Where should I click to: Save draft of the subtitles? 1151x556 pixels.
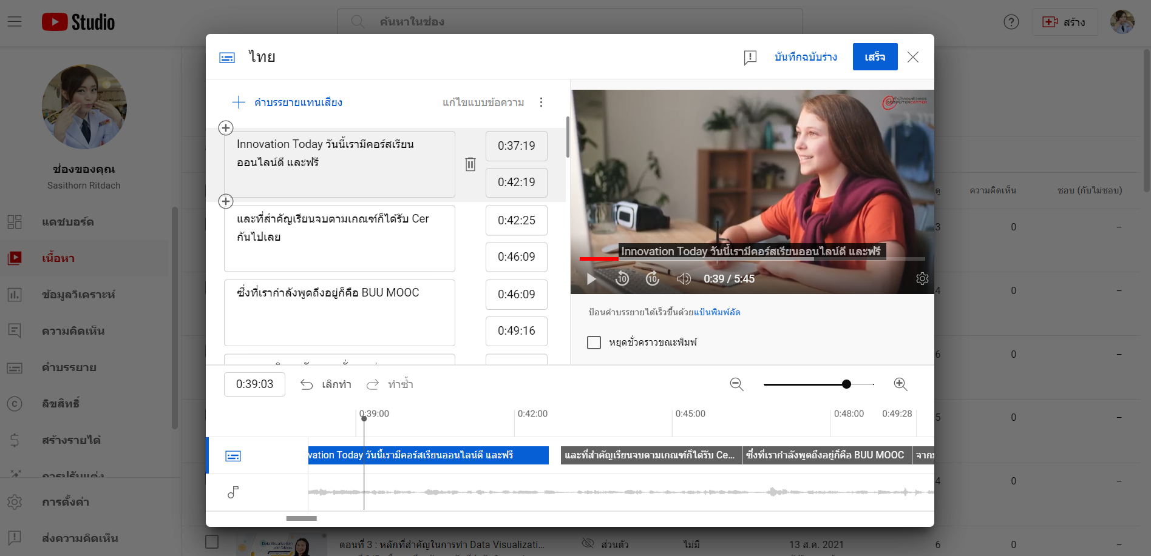tap(806, 57)
